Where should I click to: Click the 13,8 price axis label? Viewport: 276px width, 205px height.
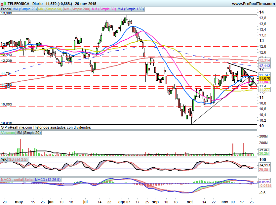click(262, 18)
